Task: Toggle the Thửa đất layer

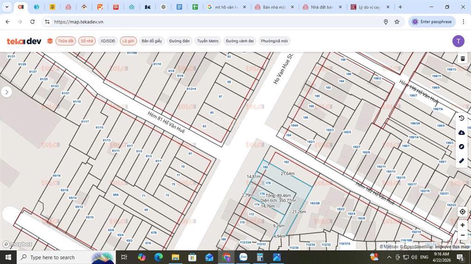Action: (x=65, y=41)
